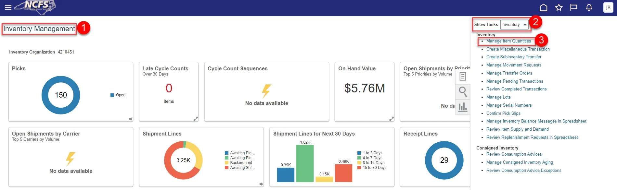Open Favorites star icon
This screenshot has height=190, width=617.
click(559, 7)
